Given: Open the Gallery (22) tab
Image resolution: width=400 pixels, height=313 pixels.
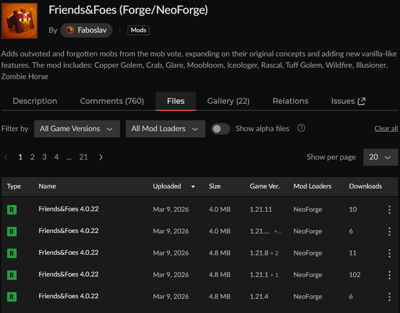Looking at the screenshot, I should (228, 101).
